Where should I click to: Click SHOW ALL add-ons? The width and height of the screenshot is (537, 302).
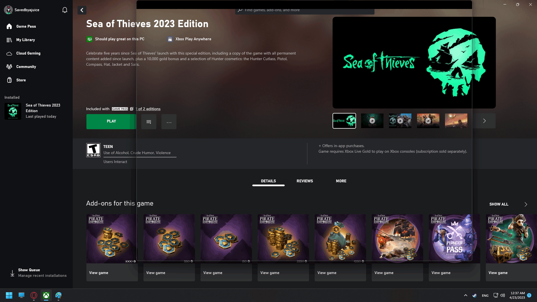click(499, 204)
